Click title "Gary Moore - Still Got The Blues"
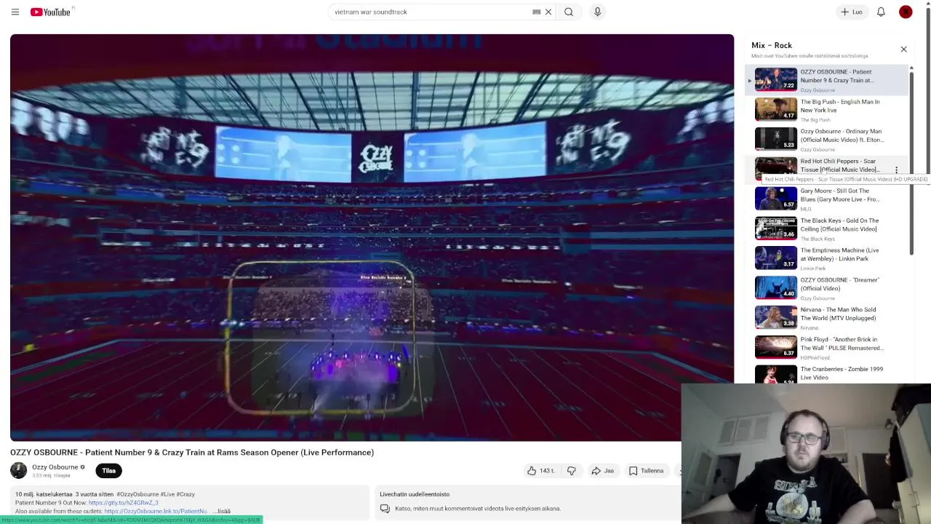 [839, 195]
